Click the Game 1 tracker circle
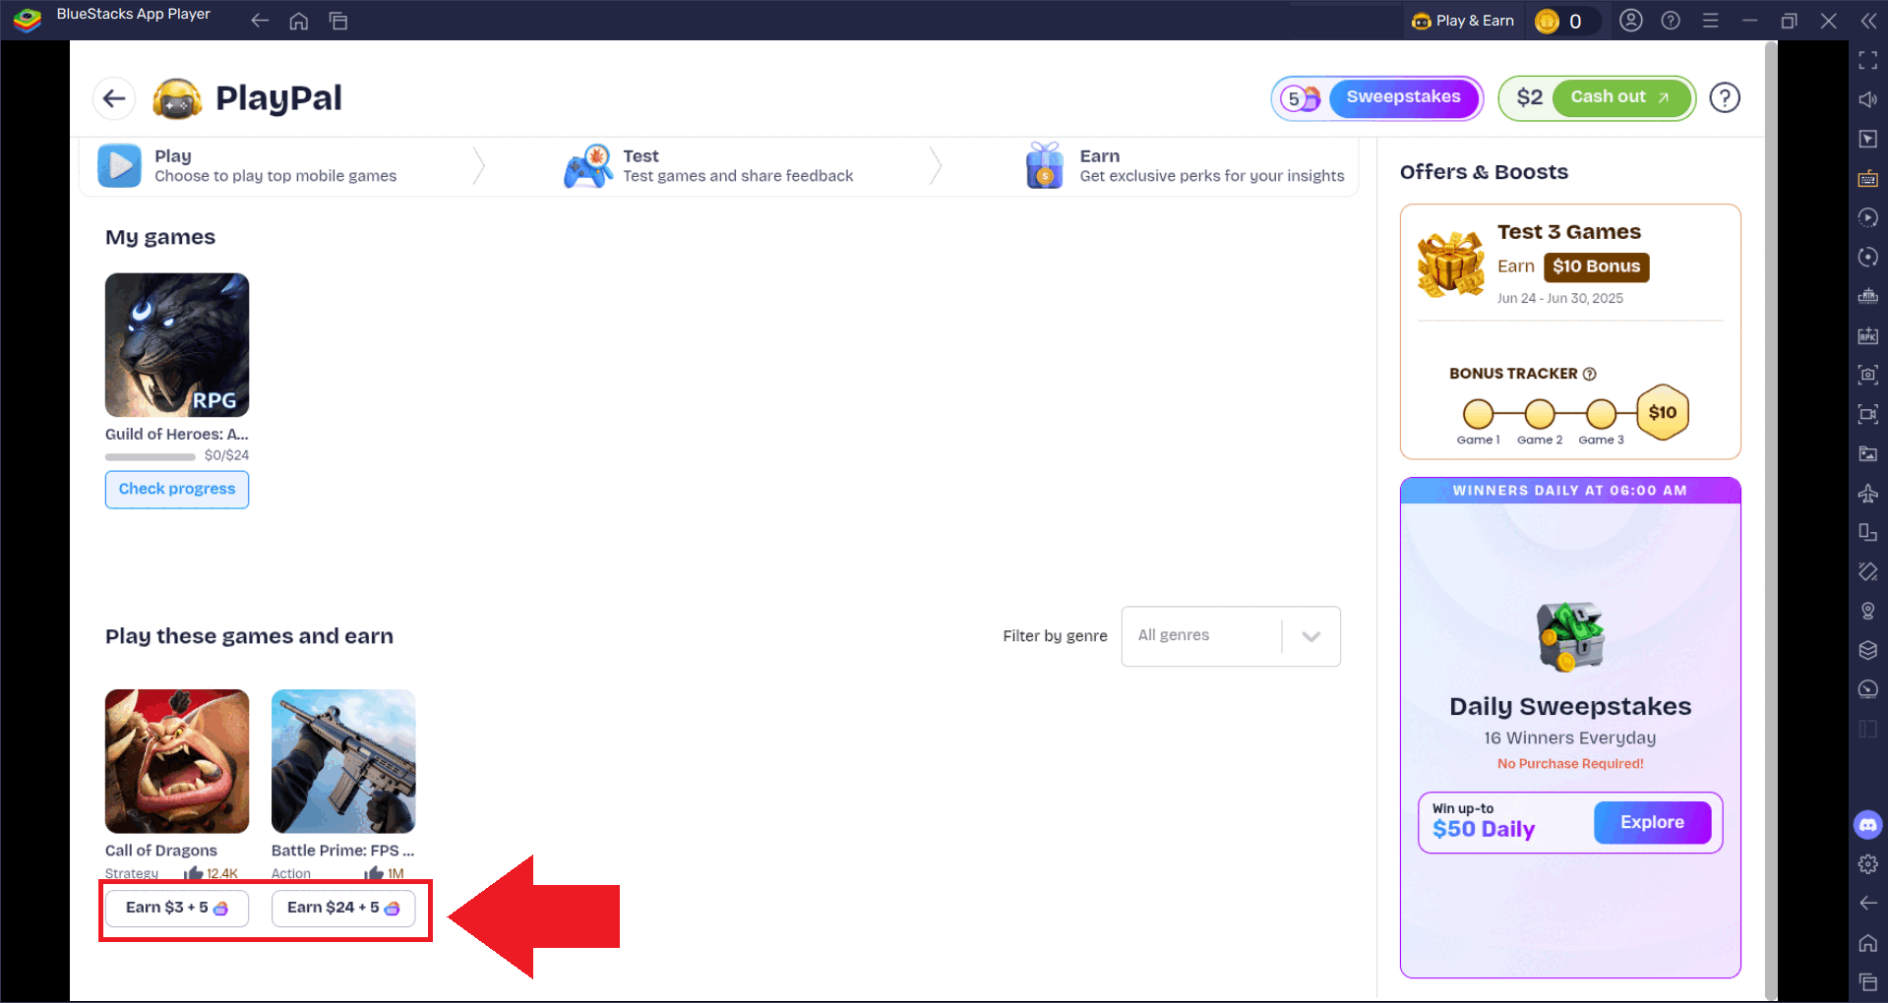This screenshot has height=1003, width=1888. pos(1478,414)
